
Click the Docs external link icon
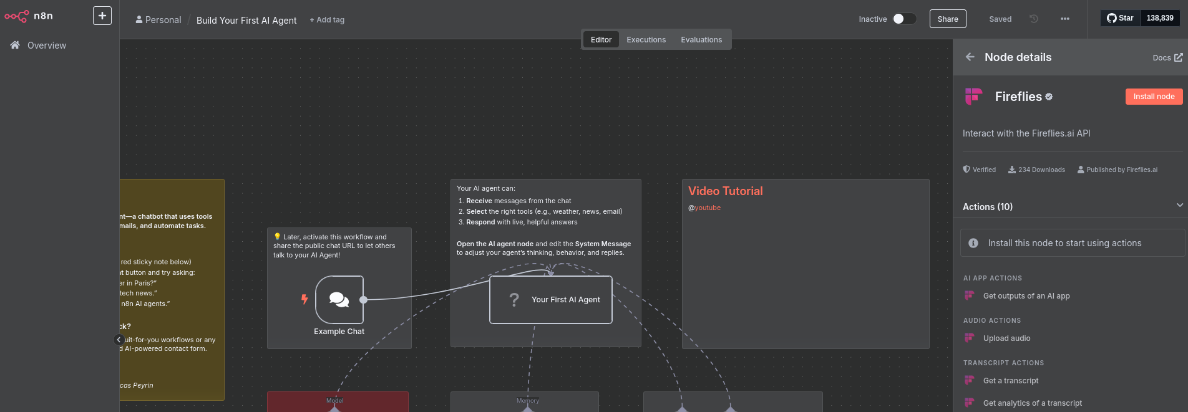click(1179, 57)
